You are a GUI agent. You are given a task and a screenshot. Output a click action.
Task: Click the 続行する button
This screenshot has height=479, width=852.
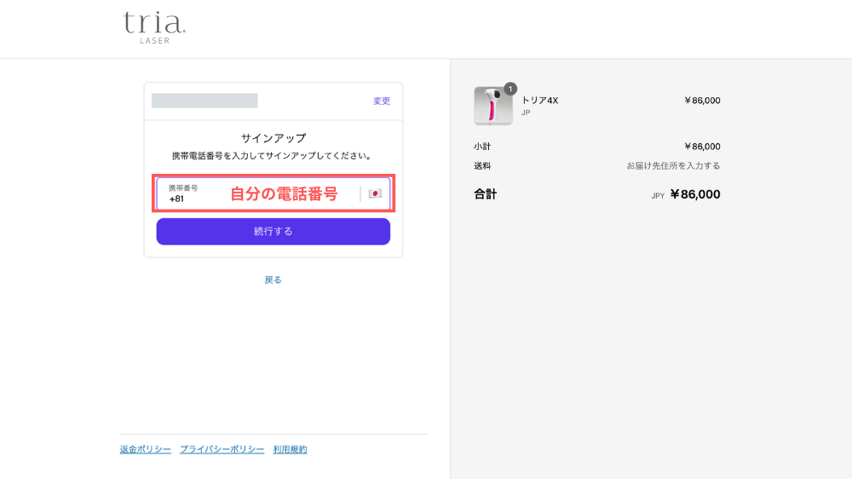coord(273,232)
